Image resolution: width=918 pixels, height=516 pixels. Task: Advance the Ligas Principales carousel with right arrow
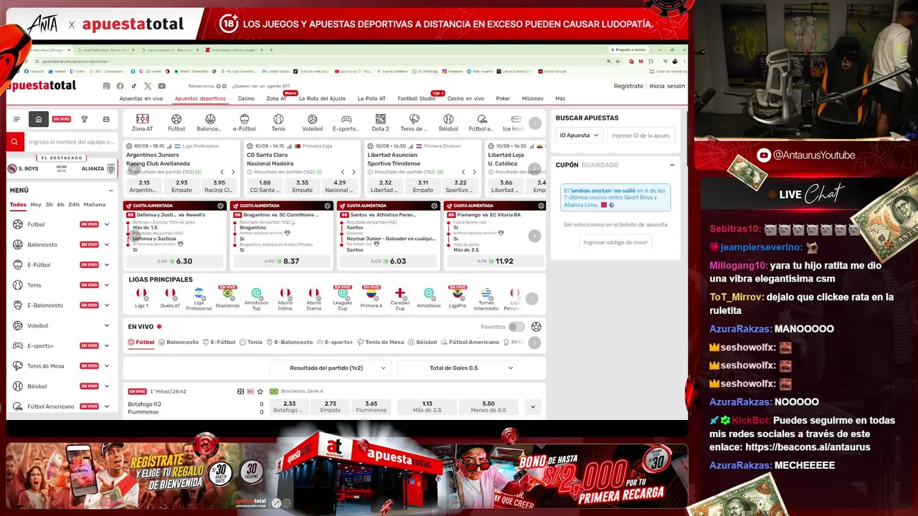click(x=531, y=298)
